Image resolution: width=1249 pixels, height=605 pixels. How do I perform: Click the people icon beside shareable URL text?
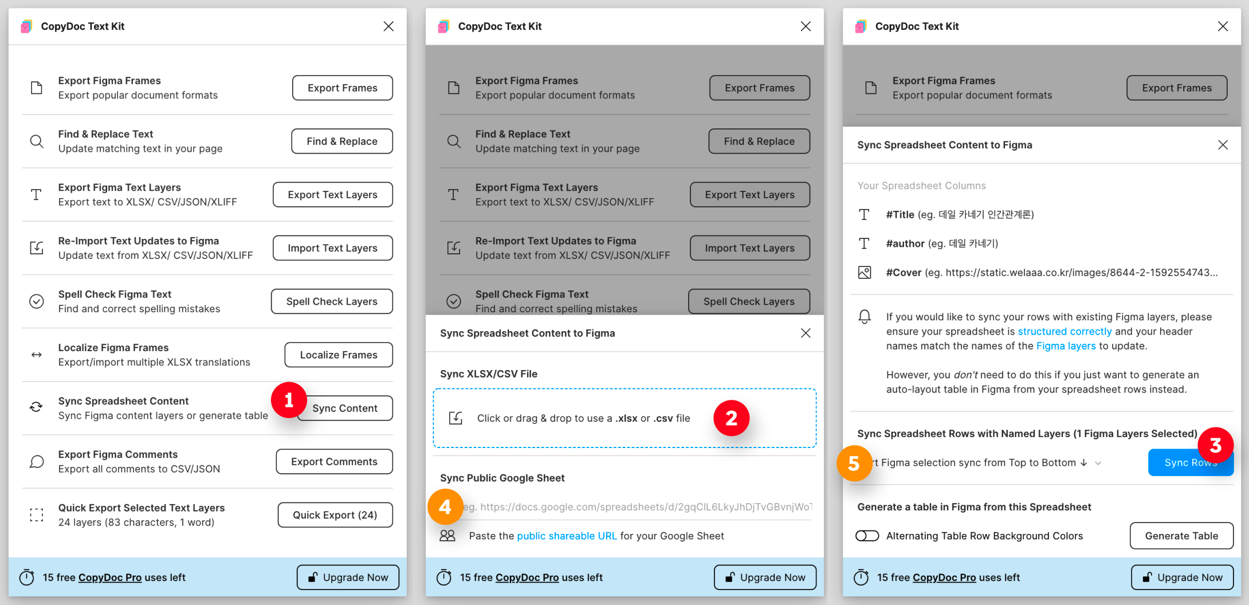tap(447, 536)
